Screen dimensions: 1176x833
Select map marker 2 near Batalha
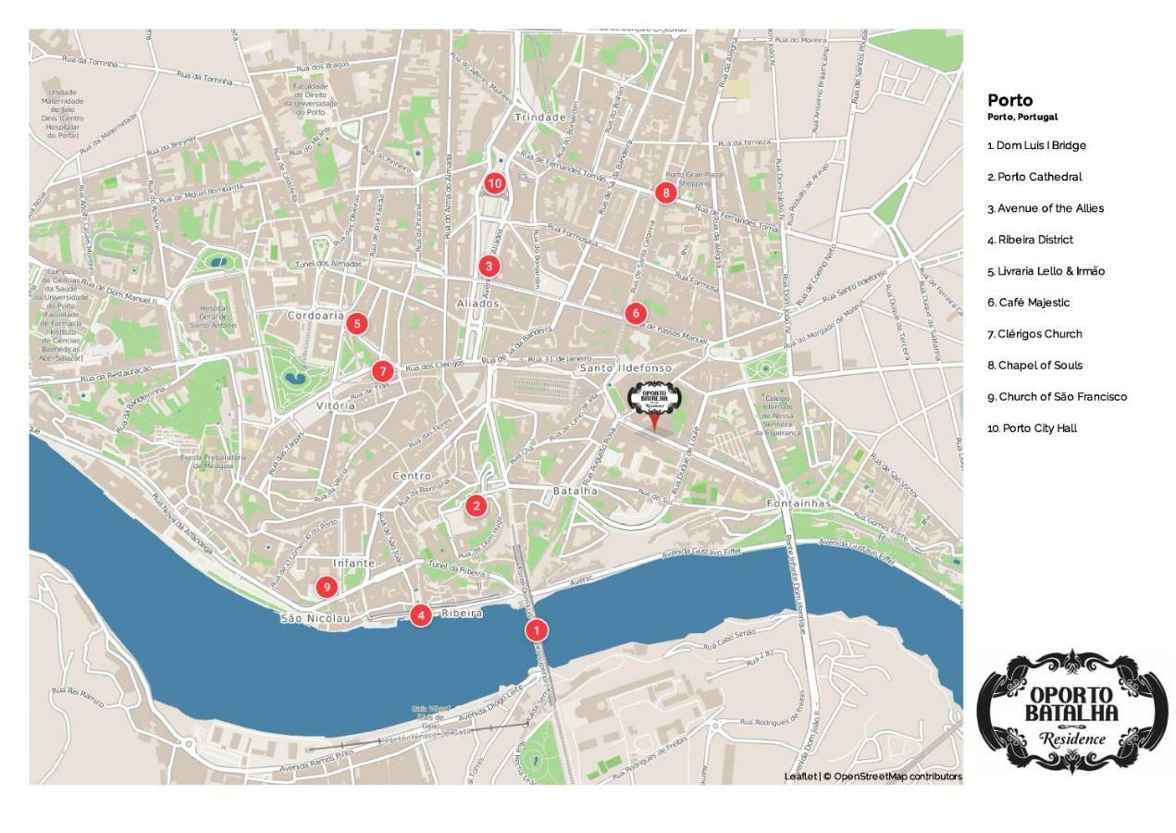click(476, 505)
